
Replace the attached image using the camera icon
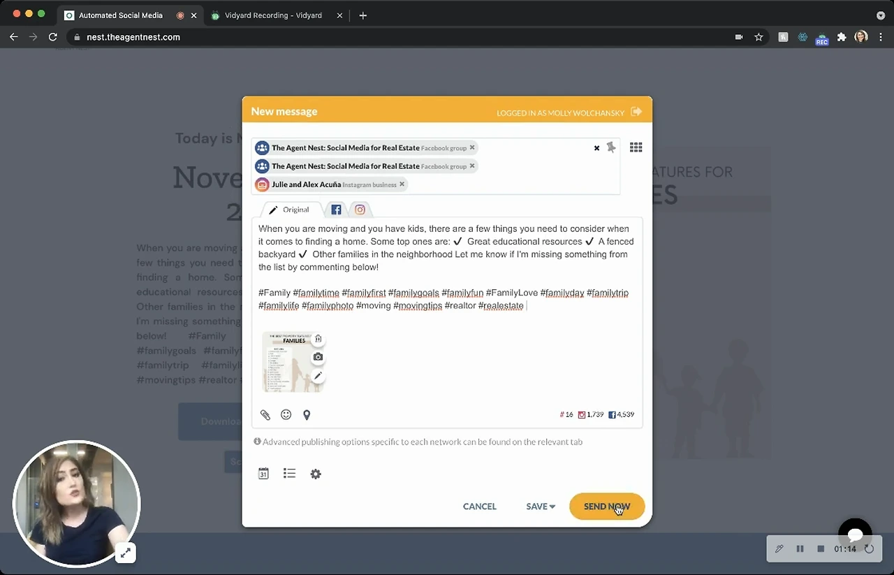(318, 357)
